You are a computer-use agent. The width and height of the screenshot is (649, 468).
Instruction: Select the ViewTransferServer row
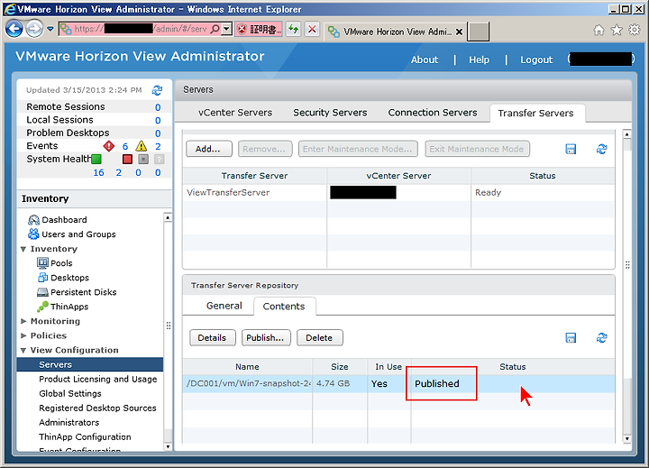pyautogui.click(x=398, y=193)
